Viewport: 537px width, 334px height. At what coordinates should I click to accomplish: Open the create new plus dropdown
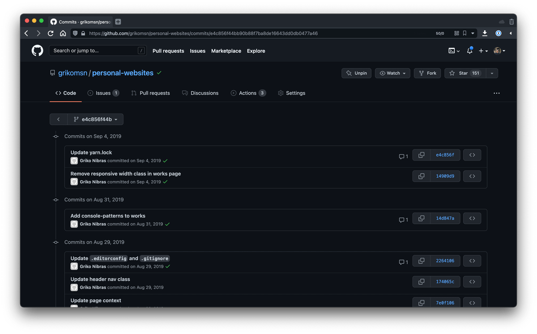(483, 51)
